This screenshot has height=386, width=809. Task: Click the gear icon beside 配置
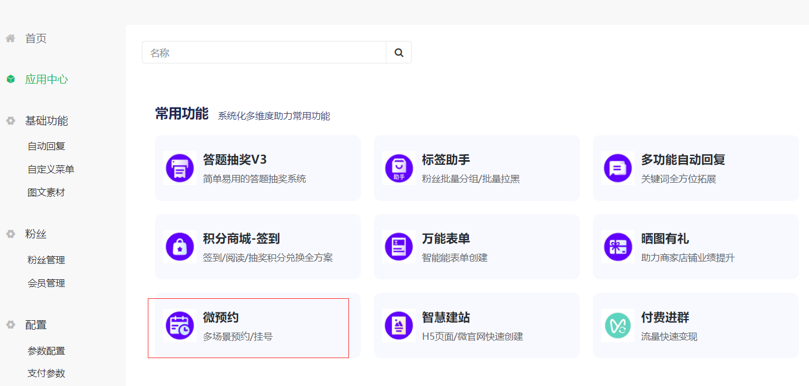click(x=10, y=325)
